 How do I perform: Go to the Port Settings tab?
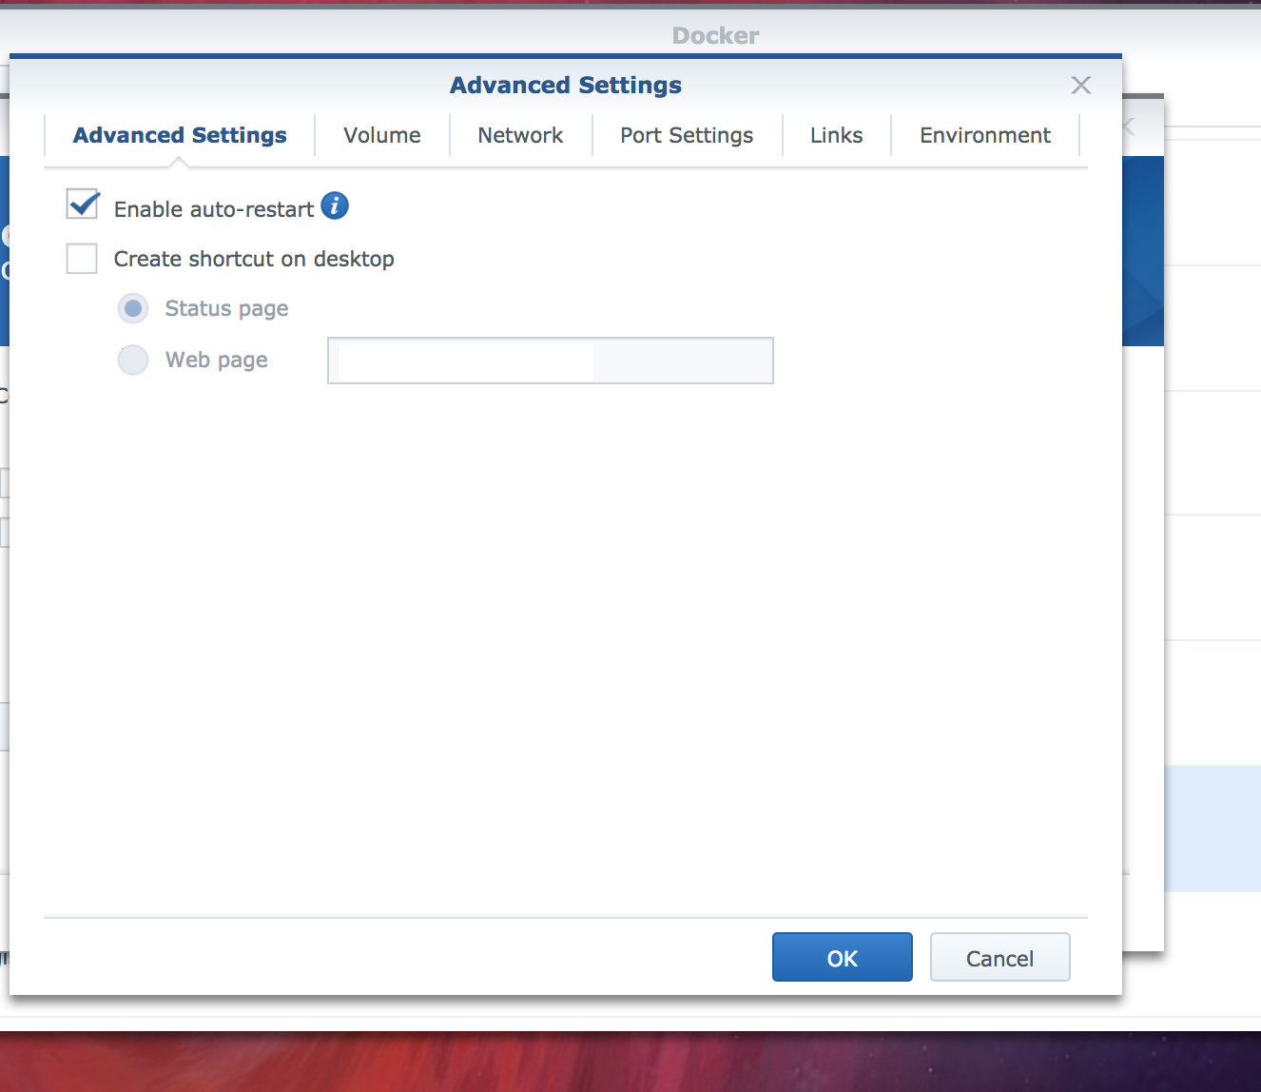pos(687,135)
